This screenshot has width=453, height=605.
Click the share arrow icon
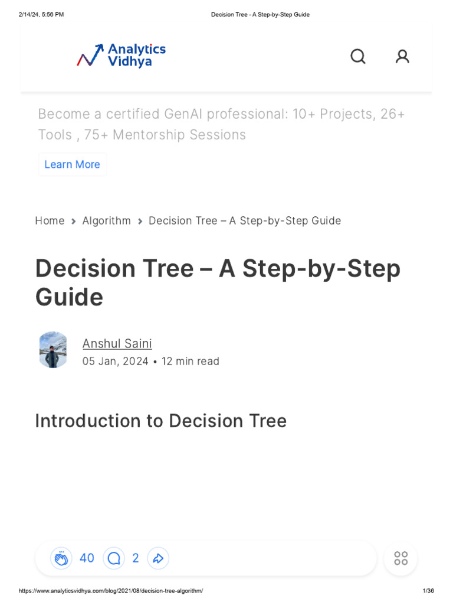tap(158, 558)
